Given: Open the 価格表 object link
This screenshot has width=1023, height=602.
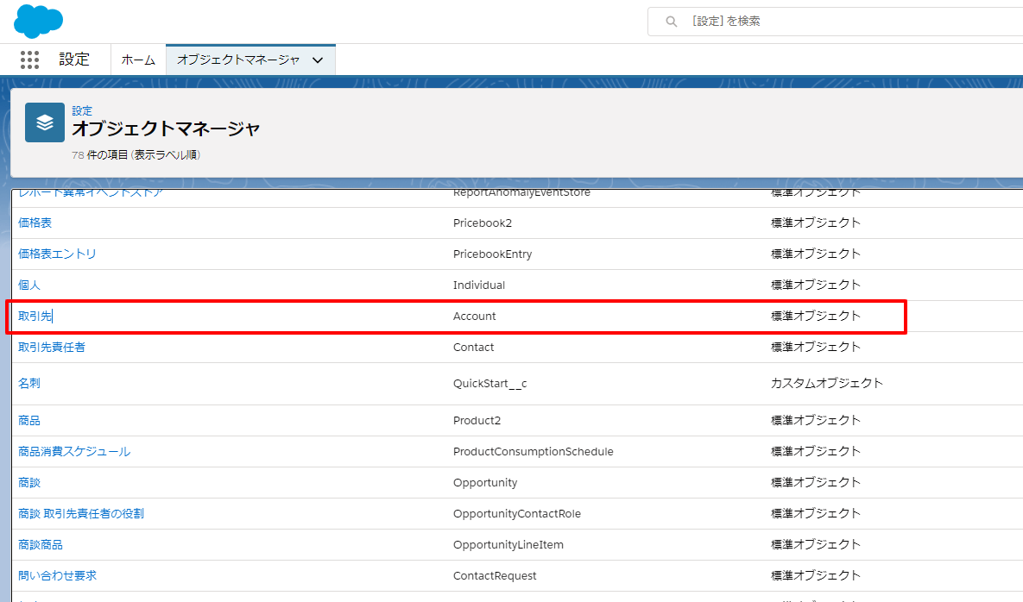Looking at the screenshot, I should click(x=35, y=223).
